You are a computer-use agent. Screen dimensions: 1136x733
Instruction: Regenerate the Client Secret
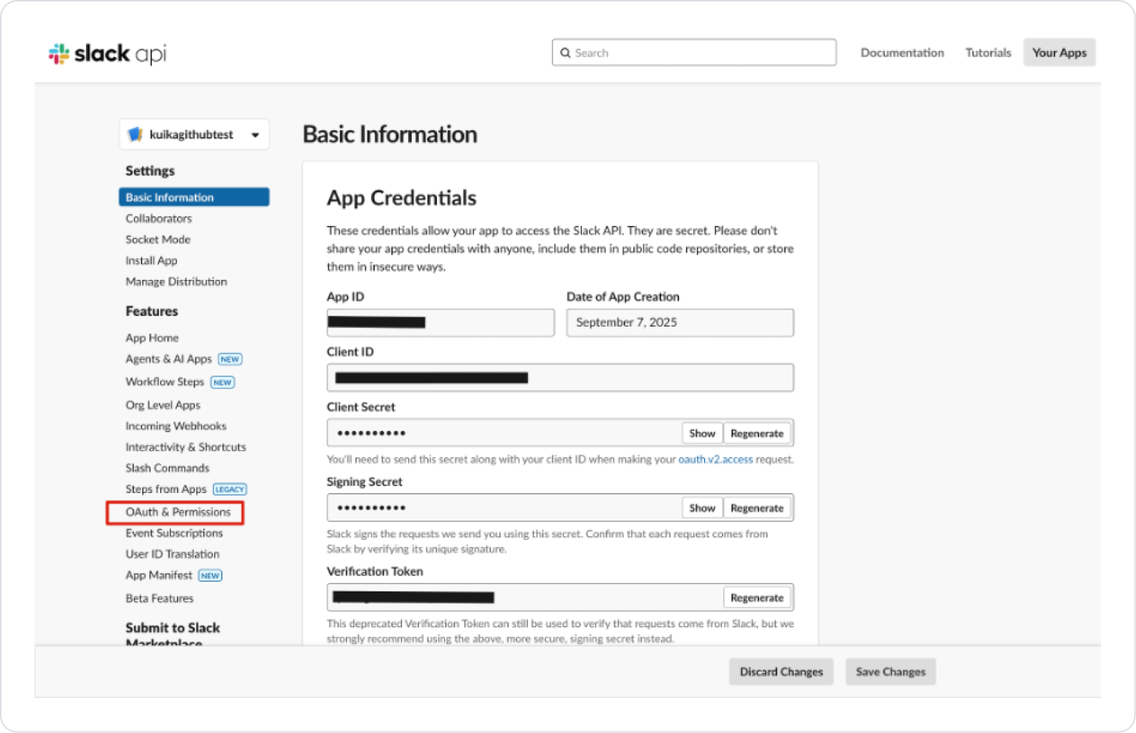click(x=757, y=433)
